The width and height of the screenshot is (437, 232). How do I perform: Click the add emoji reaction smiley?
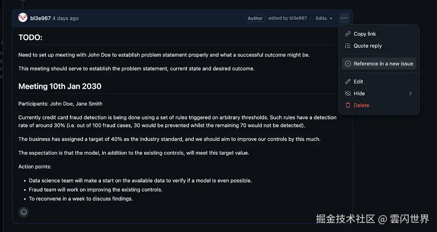[x=24, y=212]
